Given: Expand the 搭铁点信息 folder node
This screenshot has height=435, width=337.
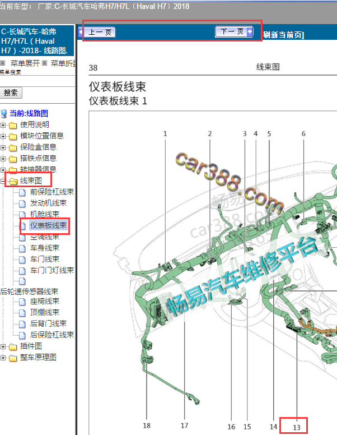Looking at the screenshot, I should pyautogui.click(x=3, y=159).
